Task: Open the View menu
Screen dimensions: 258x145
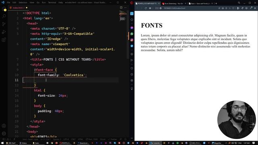Action: point(32,2)
